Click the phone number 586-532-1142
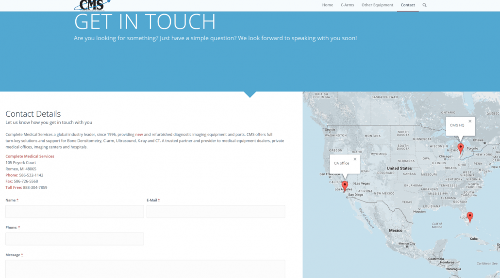This screenshot has height=278, width=500. [x=31, y=175]
